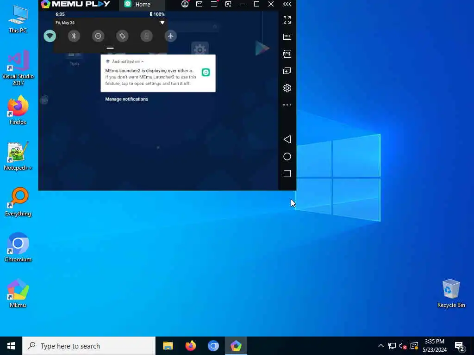Open Windows notification center
This screenshot has width=474, height=355.
460,346
